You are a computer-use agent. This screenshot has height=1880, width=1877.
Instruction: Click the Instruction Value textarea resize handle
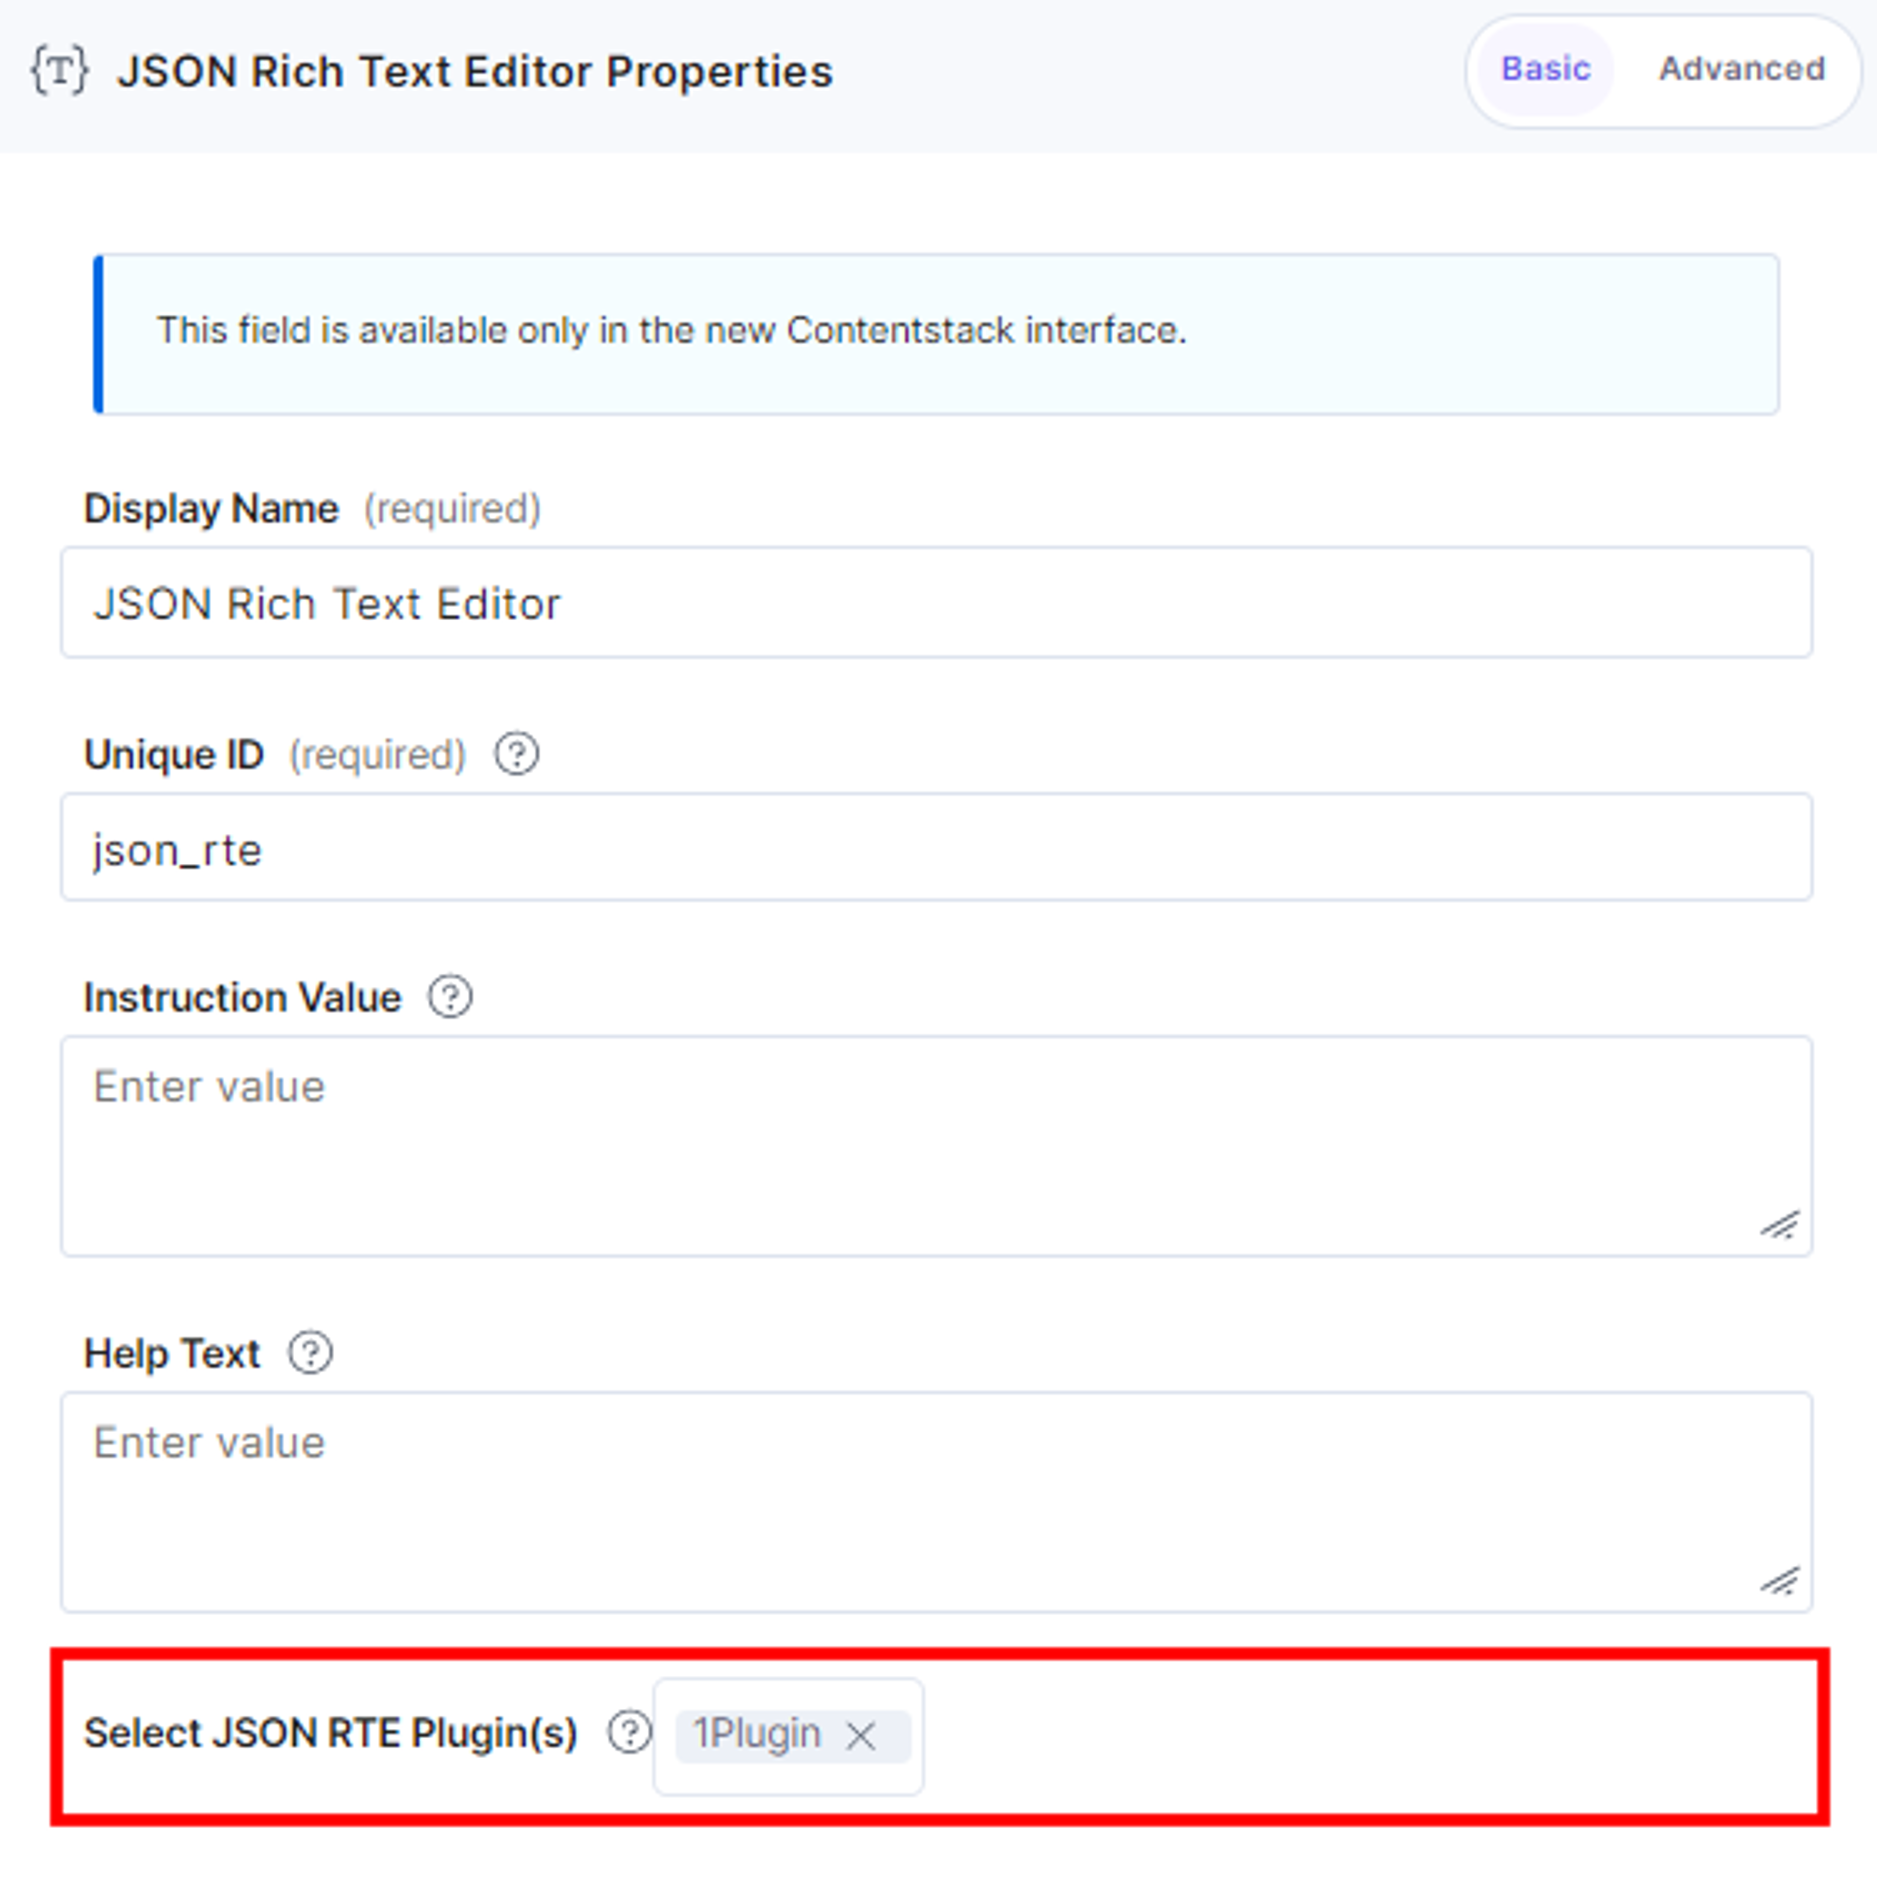click(x=1781, y=1225)
